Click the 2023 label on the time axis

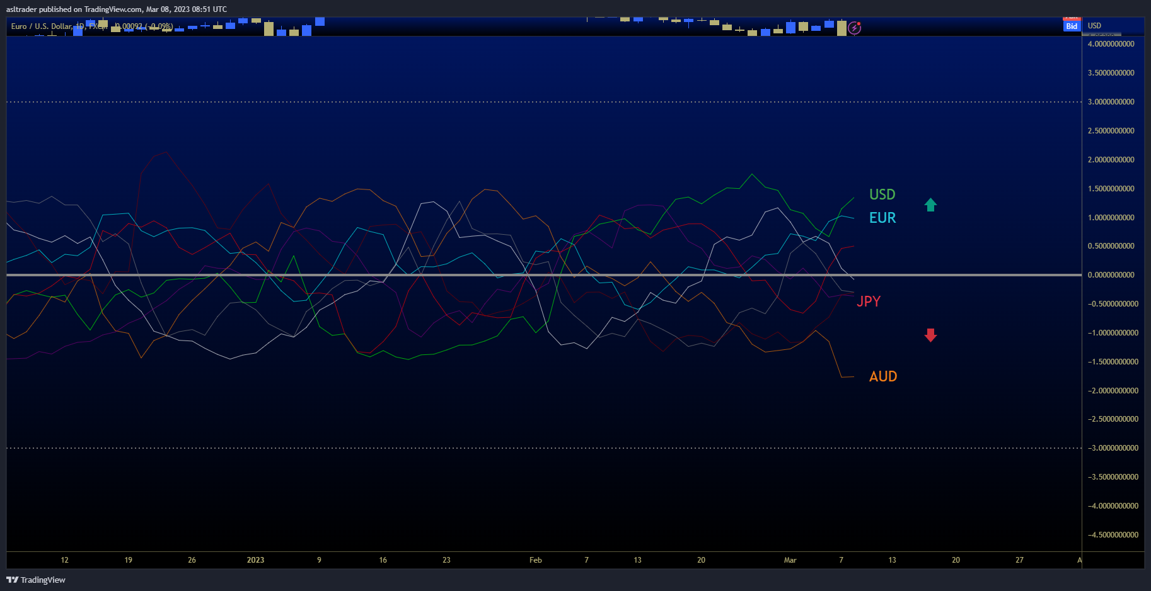click(x=255, y=560)
